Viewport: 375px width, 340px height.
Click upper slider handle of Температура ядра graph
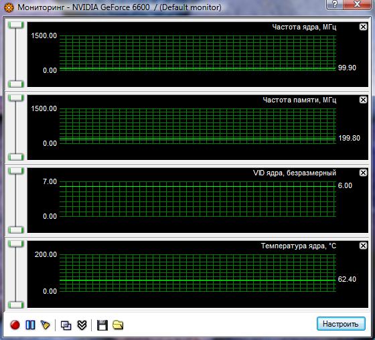point(16,244)
